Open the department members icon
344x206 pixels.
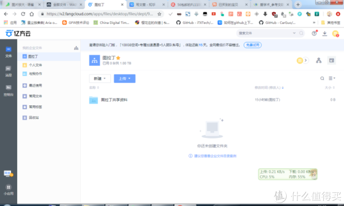click(319, 61)
